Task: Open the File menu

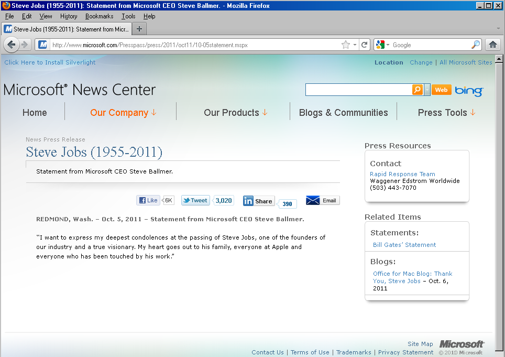Action: (9, 16)
